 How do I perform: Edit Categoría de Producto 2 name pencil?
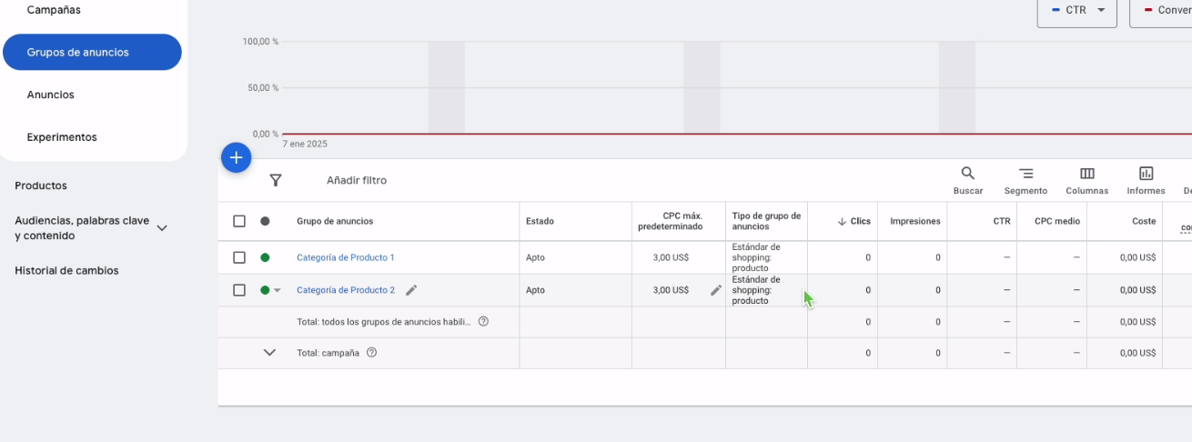click(x=411, y=290)
